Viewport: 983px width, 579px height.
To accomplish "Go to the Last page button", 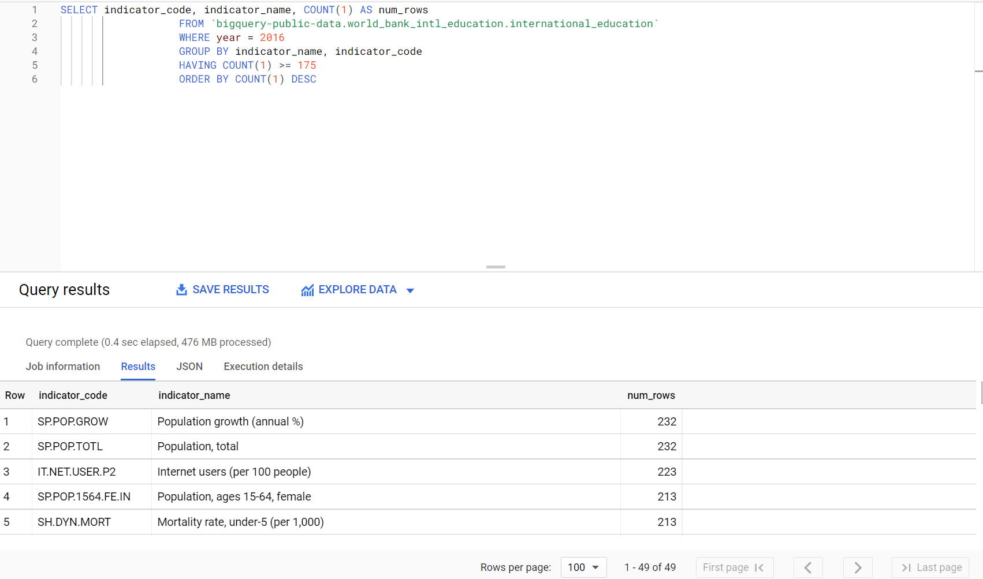I will pos(930,567).
